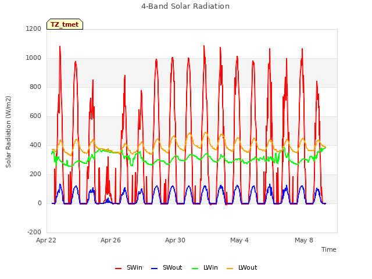
Task: Click the 1000 y-axis tick label
Action: tap(34, 58)
